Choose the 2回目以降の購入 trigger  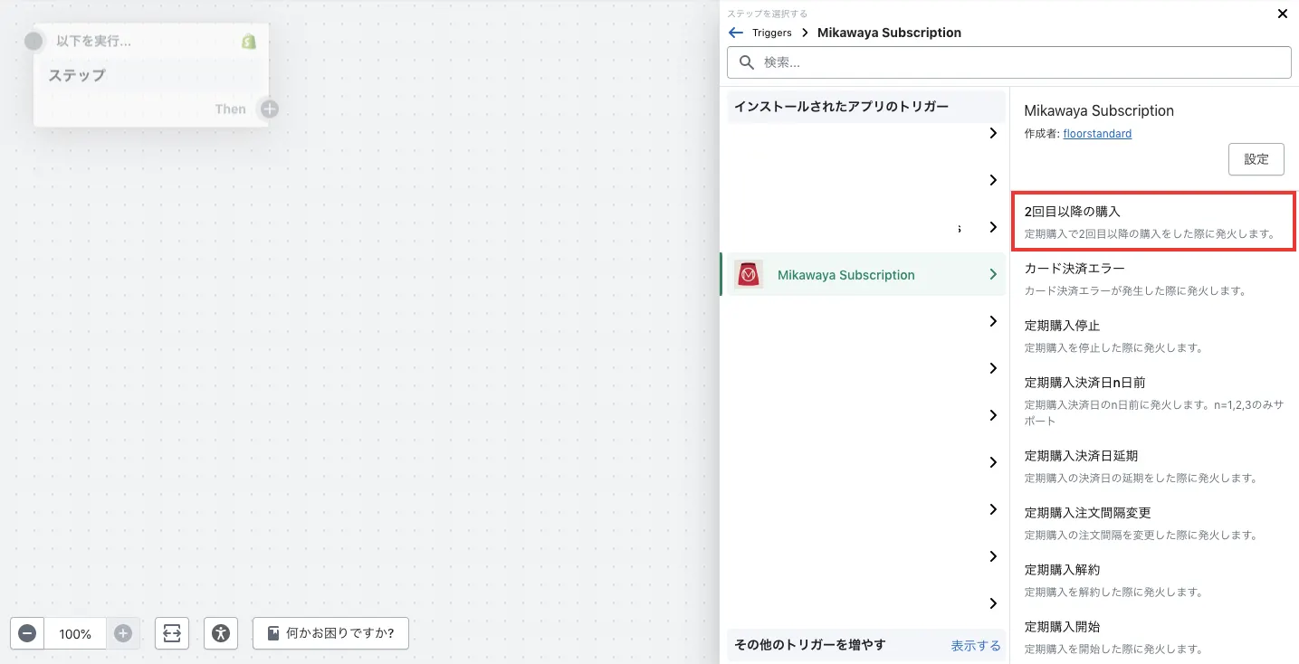click(x=1153, y=221)
